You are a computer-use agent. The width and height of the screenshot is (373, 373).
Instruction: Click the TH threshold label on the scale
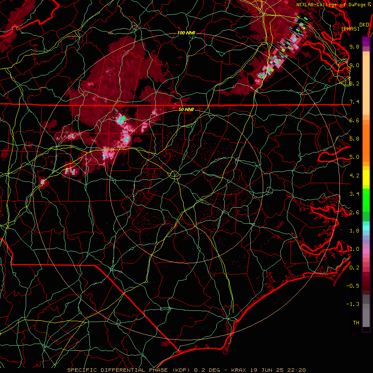point(356,323)
